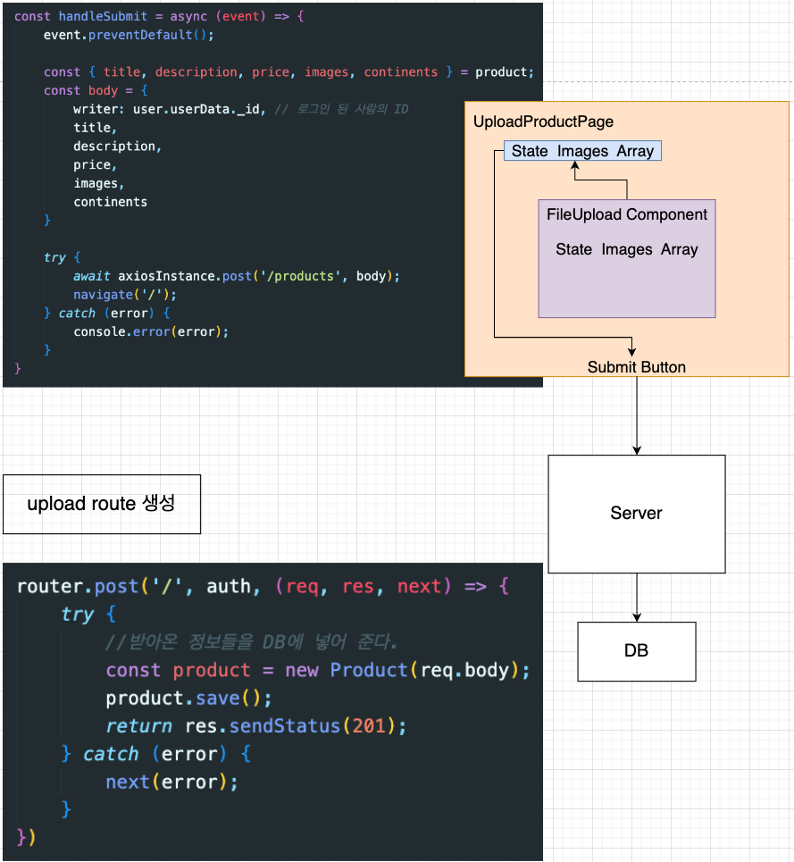The height and width of the screenshot is (862, 794).
Task: Select the Server box
Action: coord(636,514)
